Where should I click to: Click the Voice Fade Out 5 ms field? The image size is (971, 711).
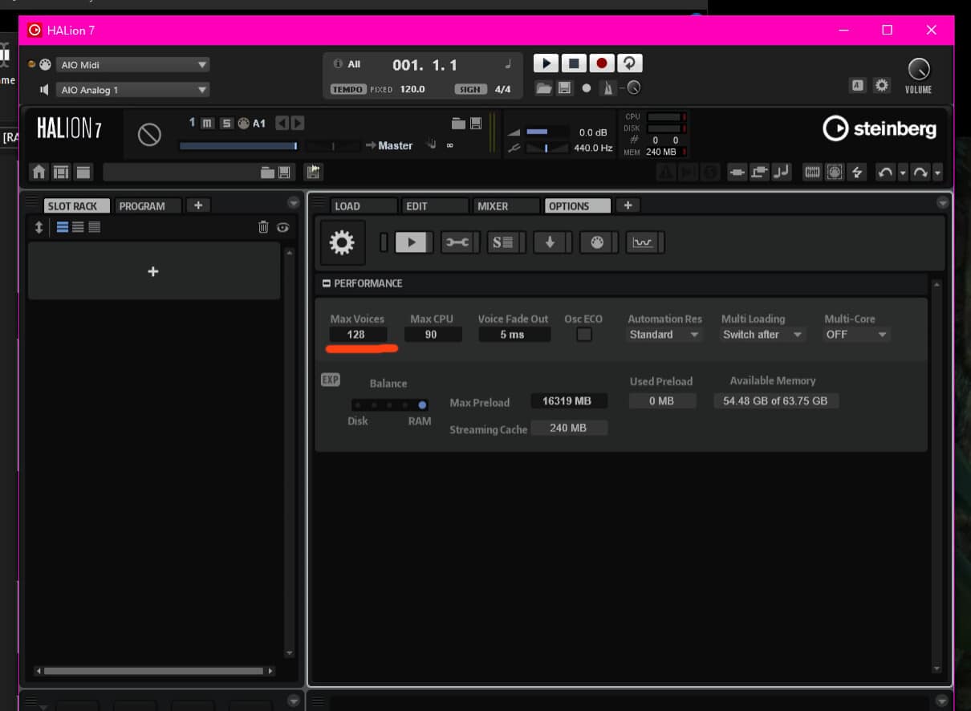pyautogui.click(x=514, y=335)
